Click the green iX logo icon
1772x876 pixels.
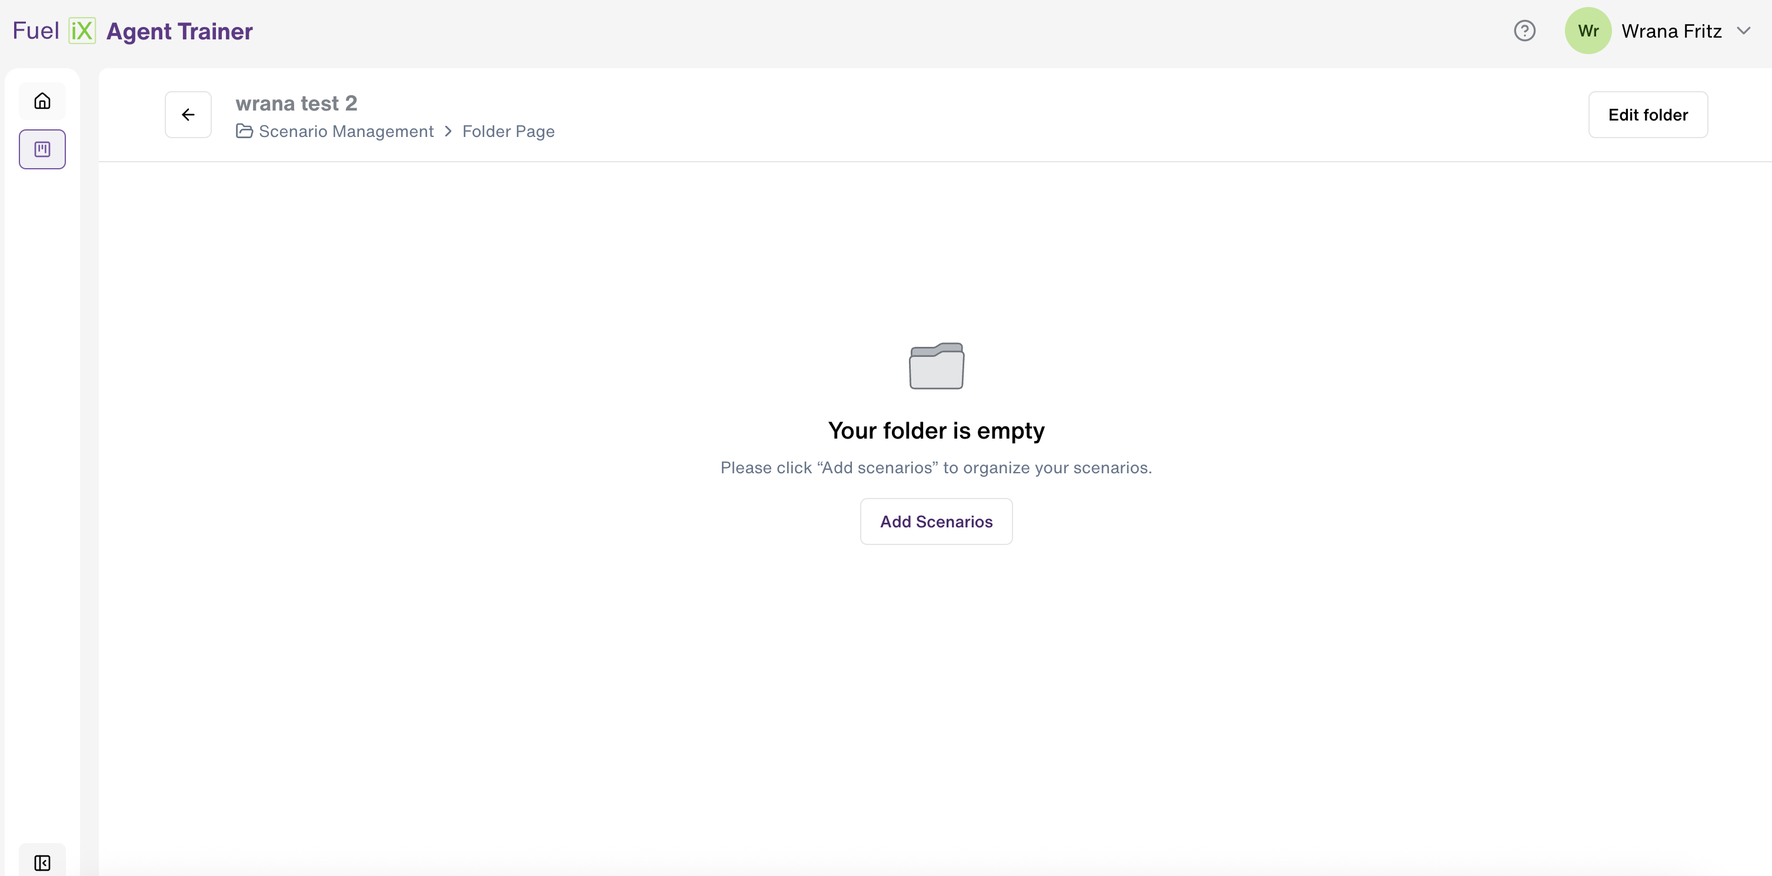[x=82, y=31]
